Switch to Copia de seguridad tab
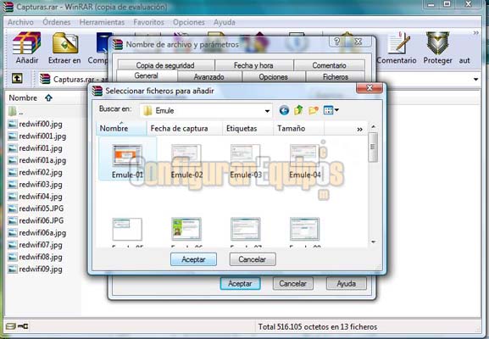 [166, 65]
